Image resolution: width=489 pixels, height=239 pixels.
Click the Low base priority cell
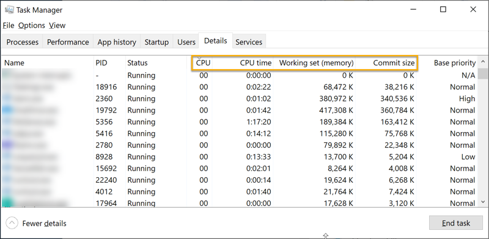point(468,156)
